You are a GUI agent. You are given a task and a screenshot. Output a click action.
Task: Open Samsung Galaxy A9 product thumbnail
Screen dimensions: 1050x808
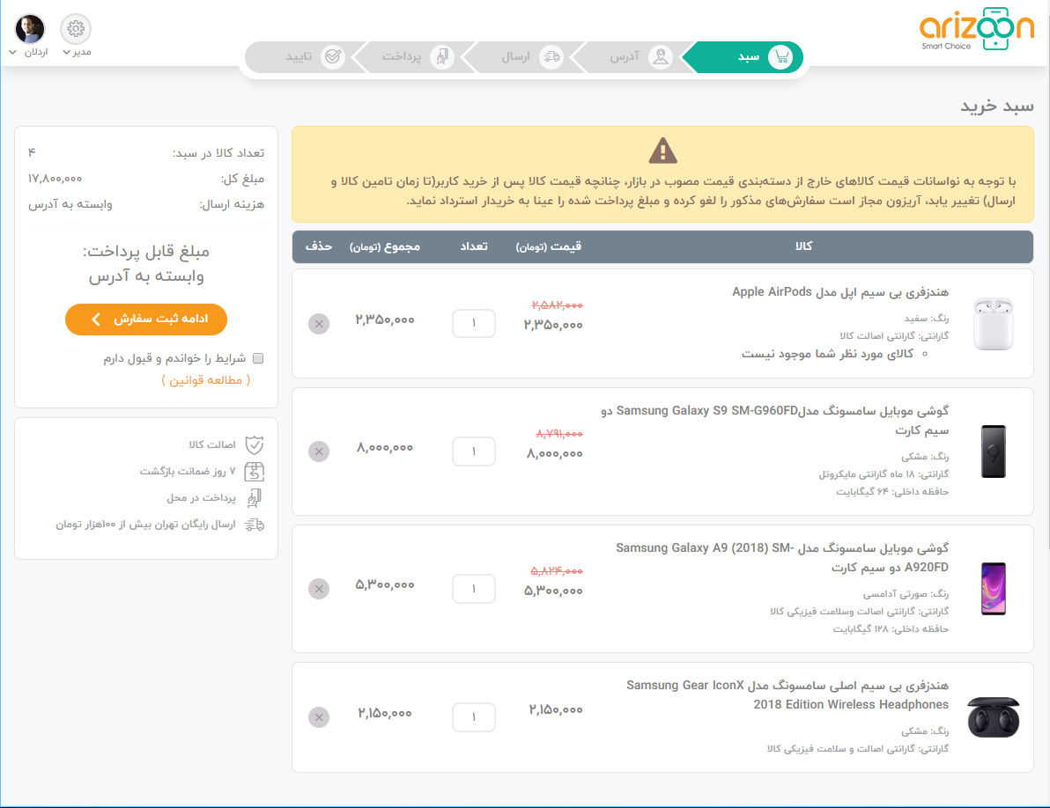click(x=993, y=589)
